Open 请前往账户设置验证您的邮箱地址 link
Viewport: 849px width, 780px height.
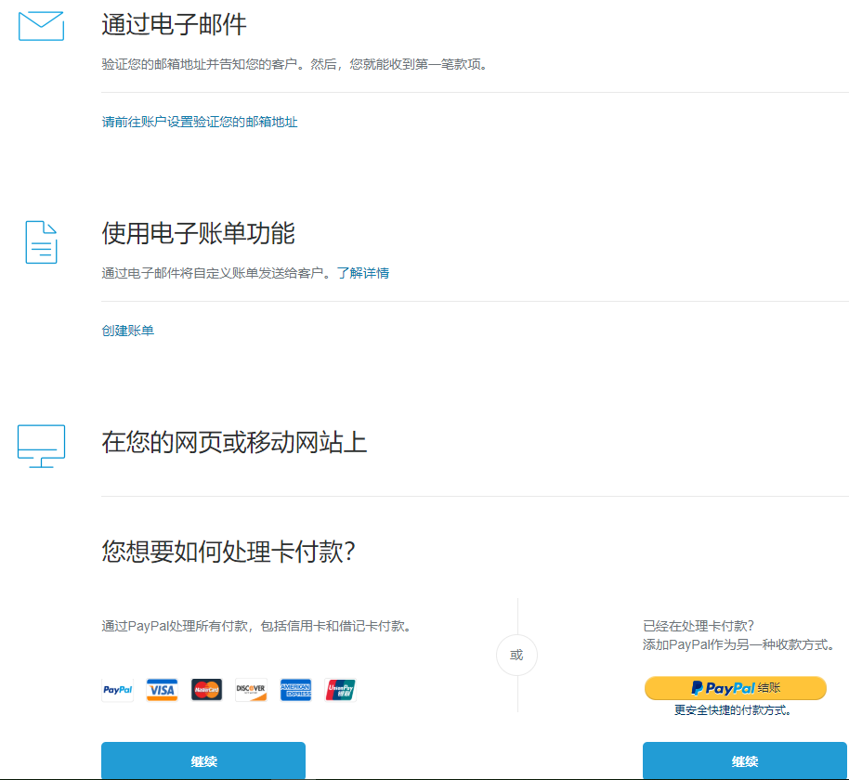coord(200,122)
